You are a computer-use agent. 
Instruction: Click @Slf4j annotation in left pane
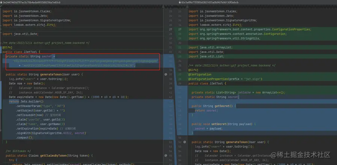tap(7, 48)
